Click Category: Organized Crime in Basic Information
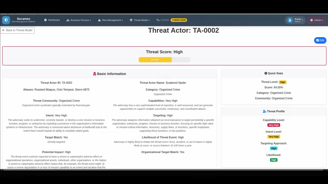The height and width of the screenshot is (184, 328). (x=163, y=90)
